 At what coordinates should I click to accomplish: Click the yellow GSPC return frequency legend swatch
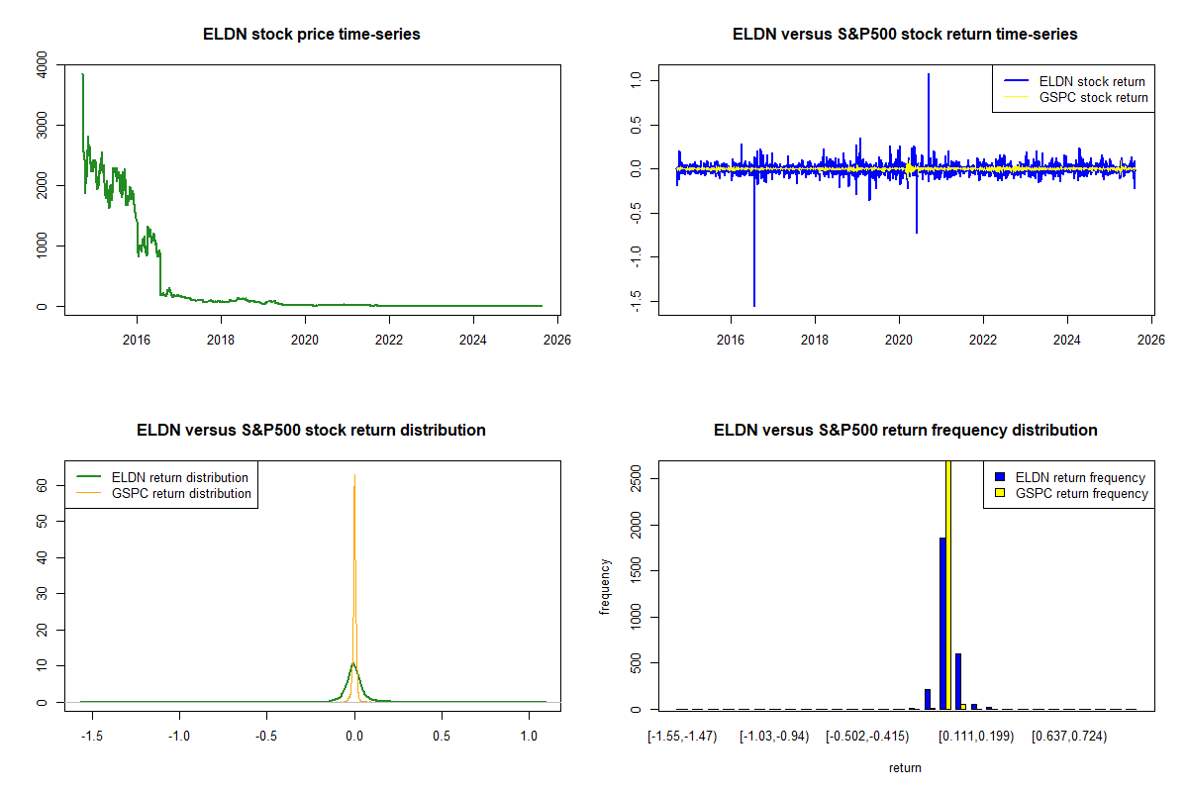coord(999,493)
